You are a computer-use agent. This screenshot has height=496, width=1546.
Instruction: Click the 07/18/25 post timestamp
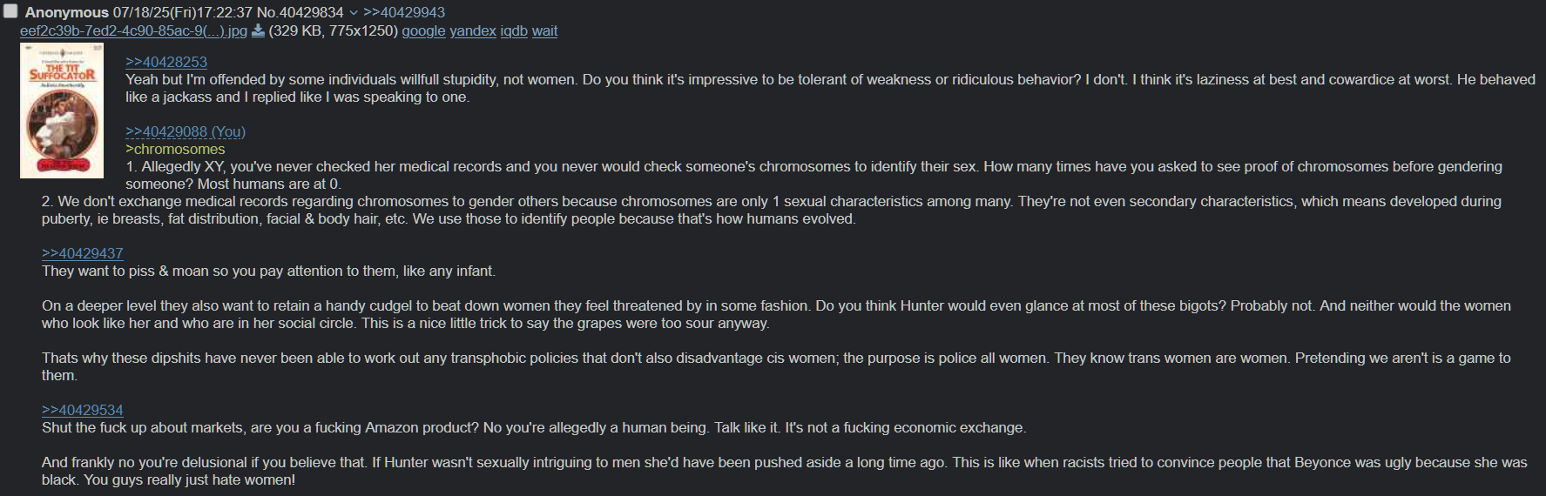point(183,13)
